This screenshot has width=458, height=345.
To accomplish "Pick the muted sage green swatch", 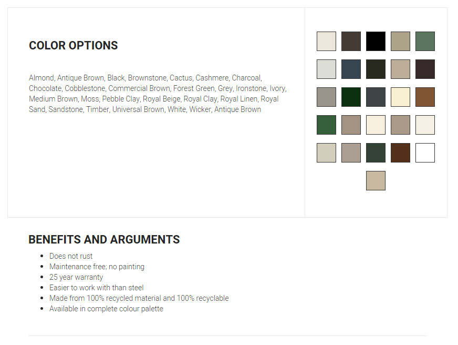I will (425, 42).
